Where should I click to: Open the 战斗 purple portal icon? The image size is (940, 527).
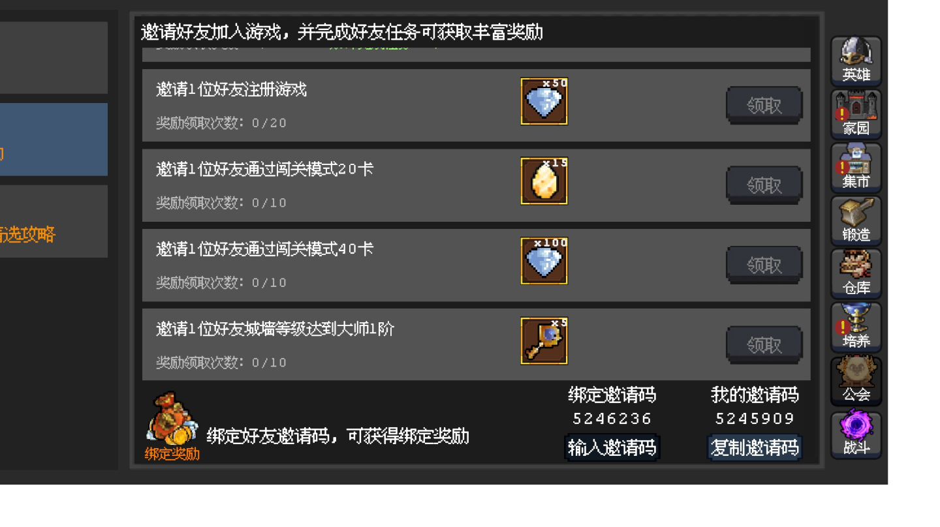pyautogui.click(x=856, y=434)
